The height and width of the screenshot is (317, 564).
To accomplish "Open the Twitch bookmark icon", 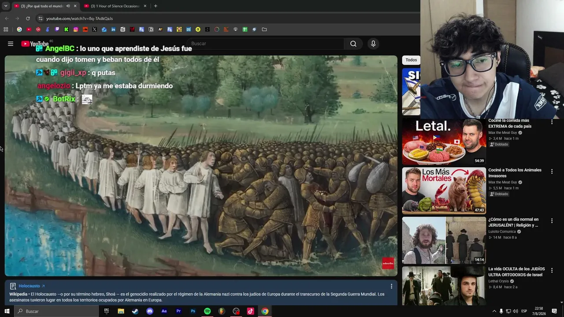I will [57, 29].
